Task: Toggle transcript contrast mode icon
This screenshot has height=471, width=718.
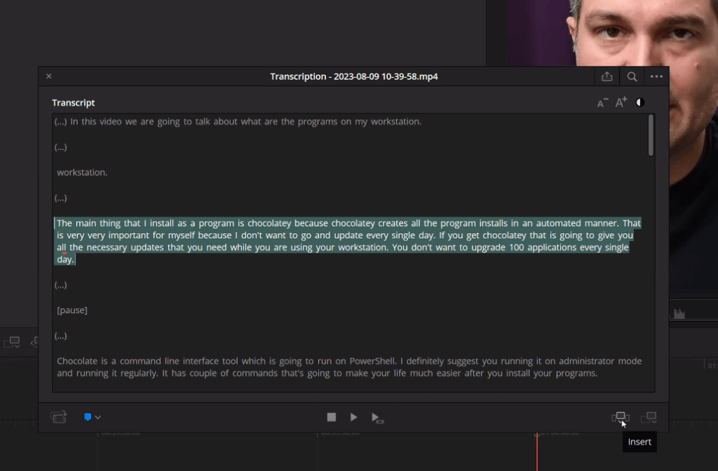Action: point(640,102)
